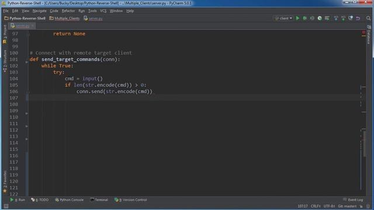Screen dimensions: 374x210
Task: Toggle tool window buttons icon in bottom-left corner
Action: (6, 206)
